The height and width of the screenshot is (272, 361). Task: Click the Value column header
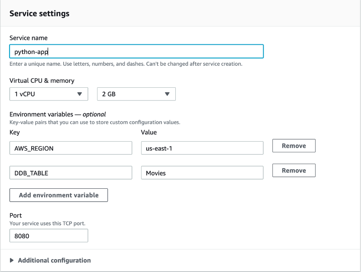click(148, 132)
